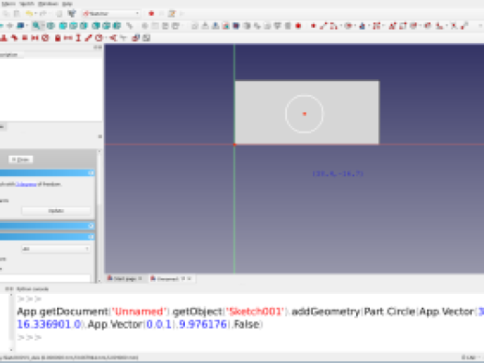Viewport: 484px width, 363px height.
Task: Select the create line tool icon
Action: (323, 26)
